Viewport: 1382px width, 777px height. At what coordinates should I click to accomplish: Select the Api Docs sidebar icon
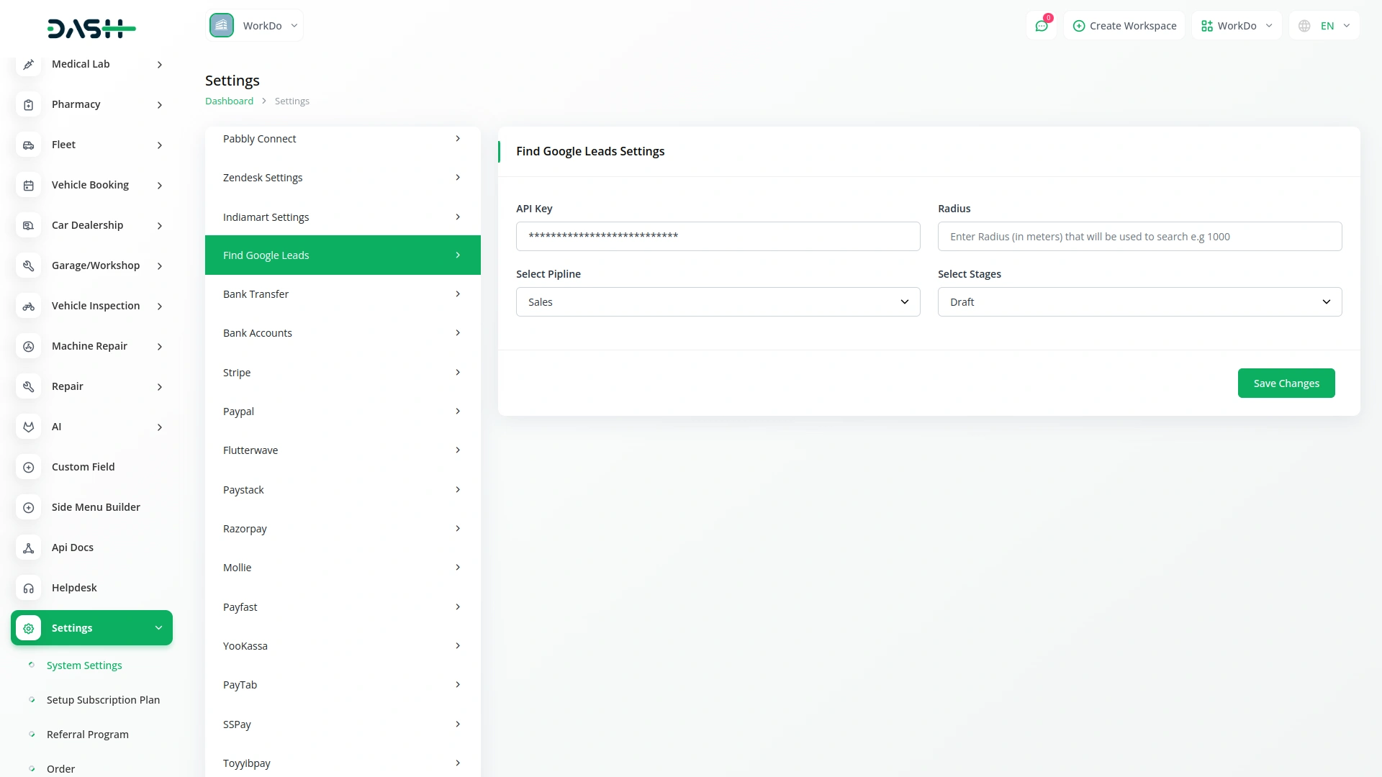tap(28, 547)
